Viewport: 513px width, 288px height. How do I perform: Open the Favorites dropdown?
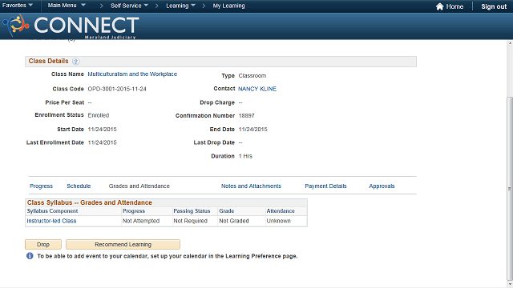[x=18, y=6]
